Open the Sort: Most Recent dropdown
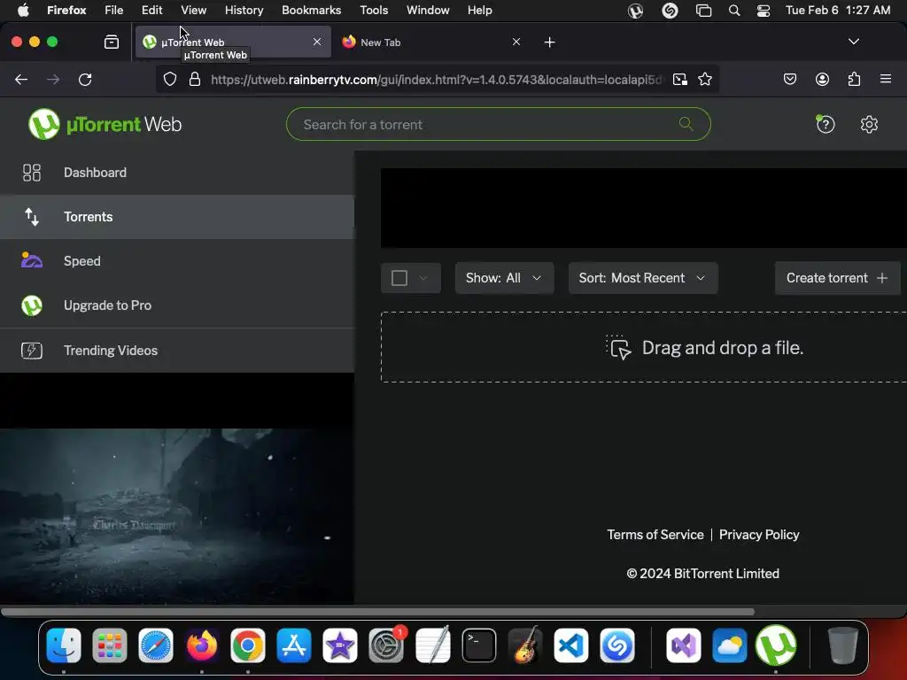Viewport: 907px width, 680px height. (x=643, y=278)
